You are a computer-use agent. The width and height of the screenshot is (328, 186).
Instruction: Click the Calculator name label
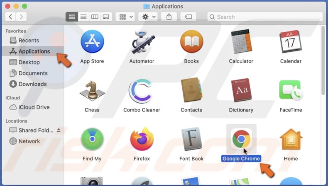coord(241,61)
